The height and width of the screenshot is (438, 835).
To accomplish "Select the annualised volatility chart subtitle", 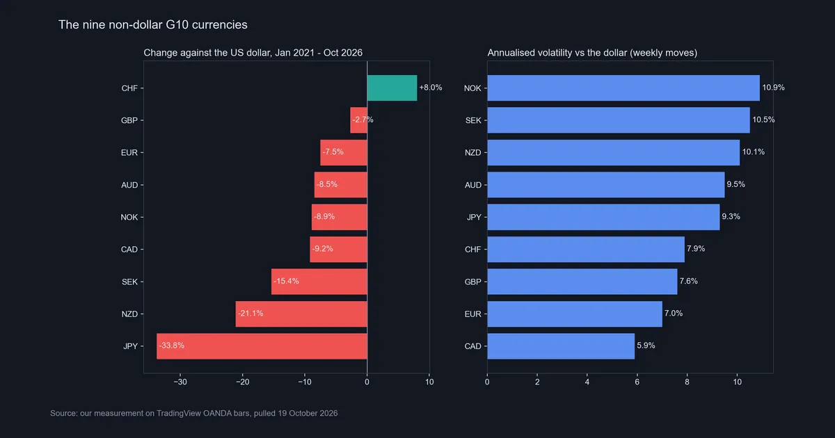I will [593, 53].
